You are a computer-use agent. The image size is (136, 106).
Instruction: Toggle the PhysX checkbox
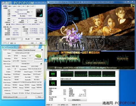pyautogui.click(x=25, y=93)
